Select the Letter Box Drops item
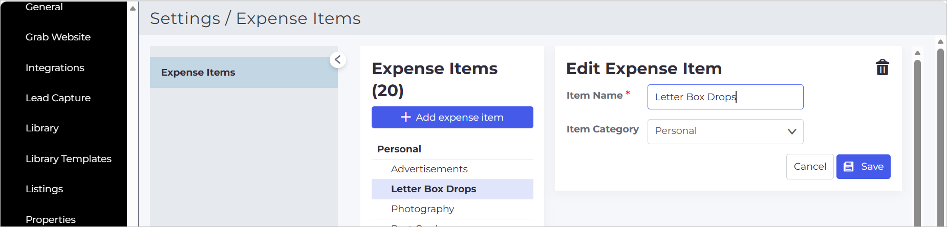947x227 pixels. (452, 189)
